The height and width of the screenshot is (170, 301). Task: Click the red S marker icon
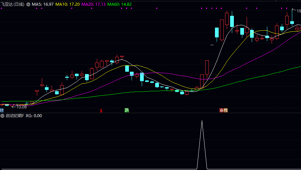tap(101, 110)
